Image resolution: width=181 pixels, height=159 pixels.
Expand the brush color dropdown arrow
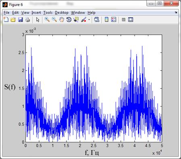point(89,20)
